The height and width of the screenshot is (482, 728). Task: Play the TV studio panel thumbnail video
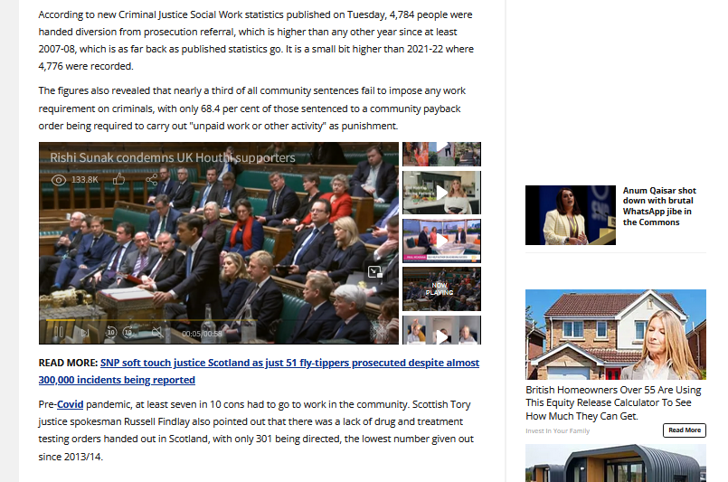click(x=441, y=241)
